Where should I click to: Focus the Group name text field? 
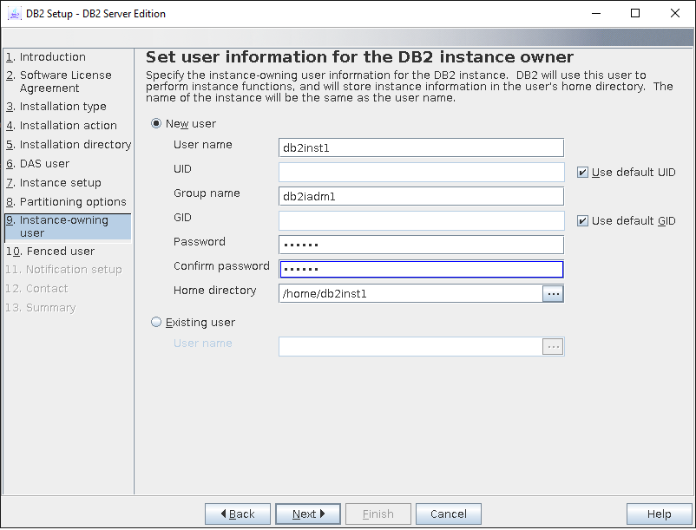click(x=421, y=197)
